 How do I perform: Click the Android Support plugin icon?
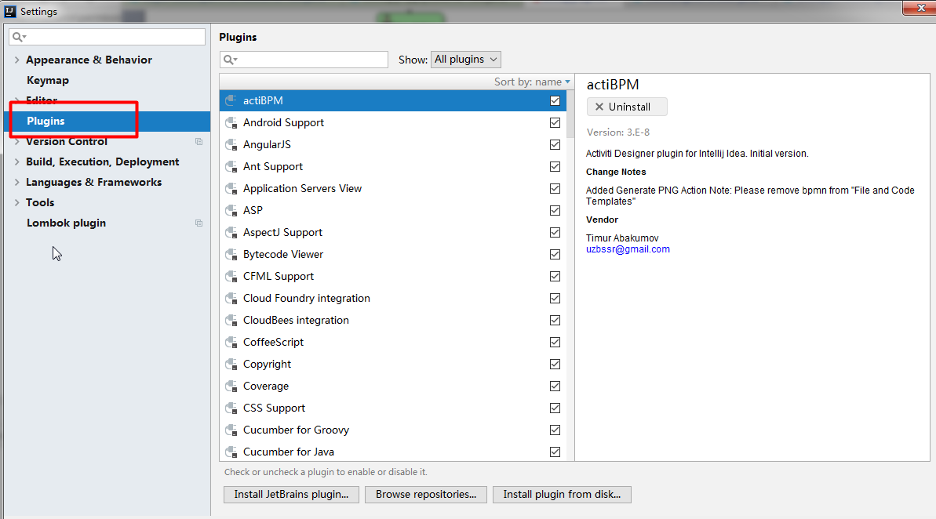click(231, 123)
